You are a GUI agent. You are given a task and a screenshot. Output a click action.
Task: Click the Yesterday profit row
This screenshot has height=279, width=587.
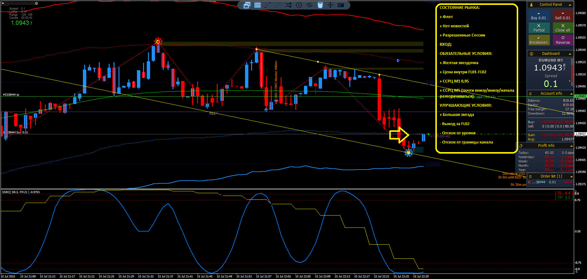[x=546, y=157]
